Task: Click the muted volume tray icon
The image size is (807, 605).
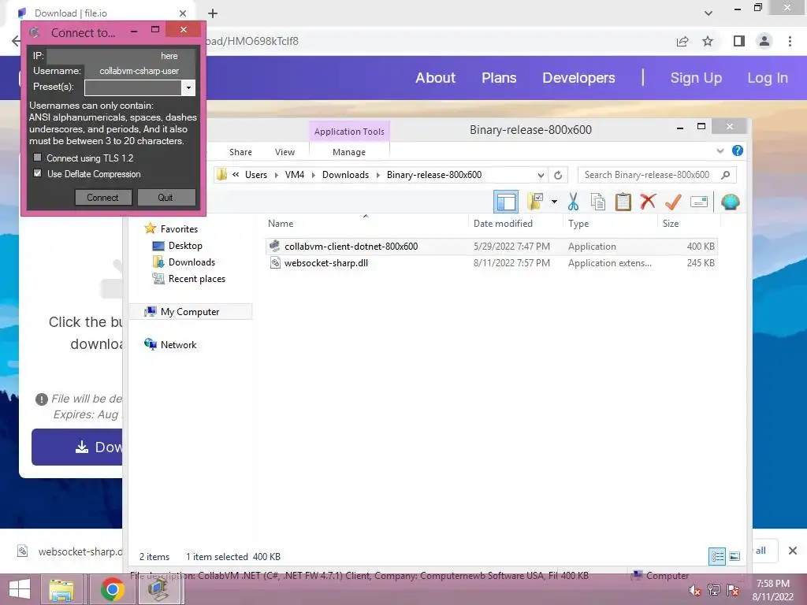Action: (694, 590)
